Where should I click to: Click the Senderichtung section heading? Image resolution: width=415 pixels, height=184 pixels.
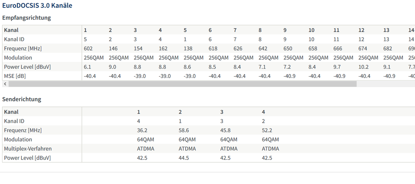(22, 99)
